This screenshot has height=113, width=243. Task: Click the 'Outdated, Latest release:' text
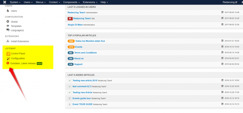pyautogui.click(x=23, y=63)
